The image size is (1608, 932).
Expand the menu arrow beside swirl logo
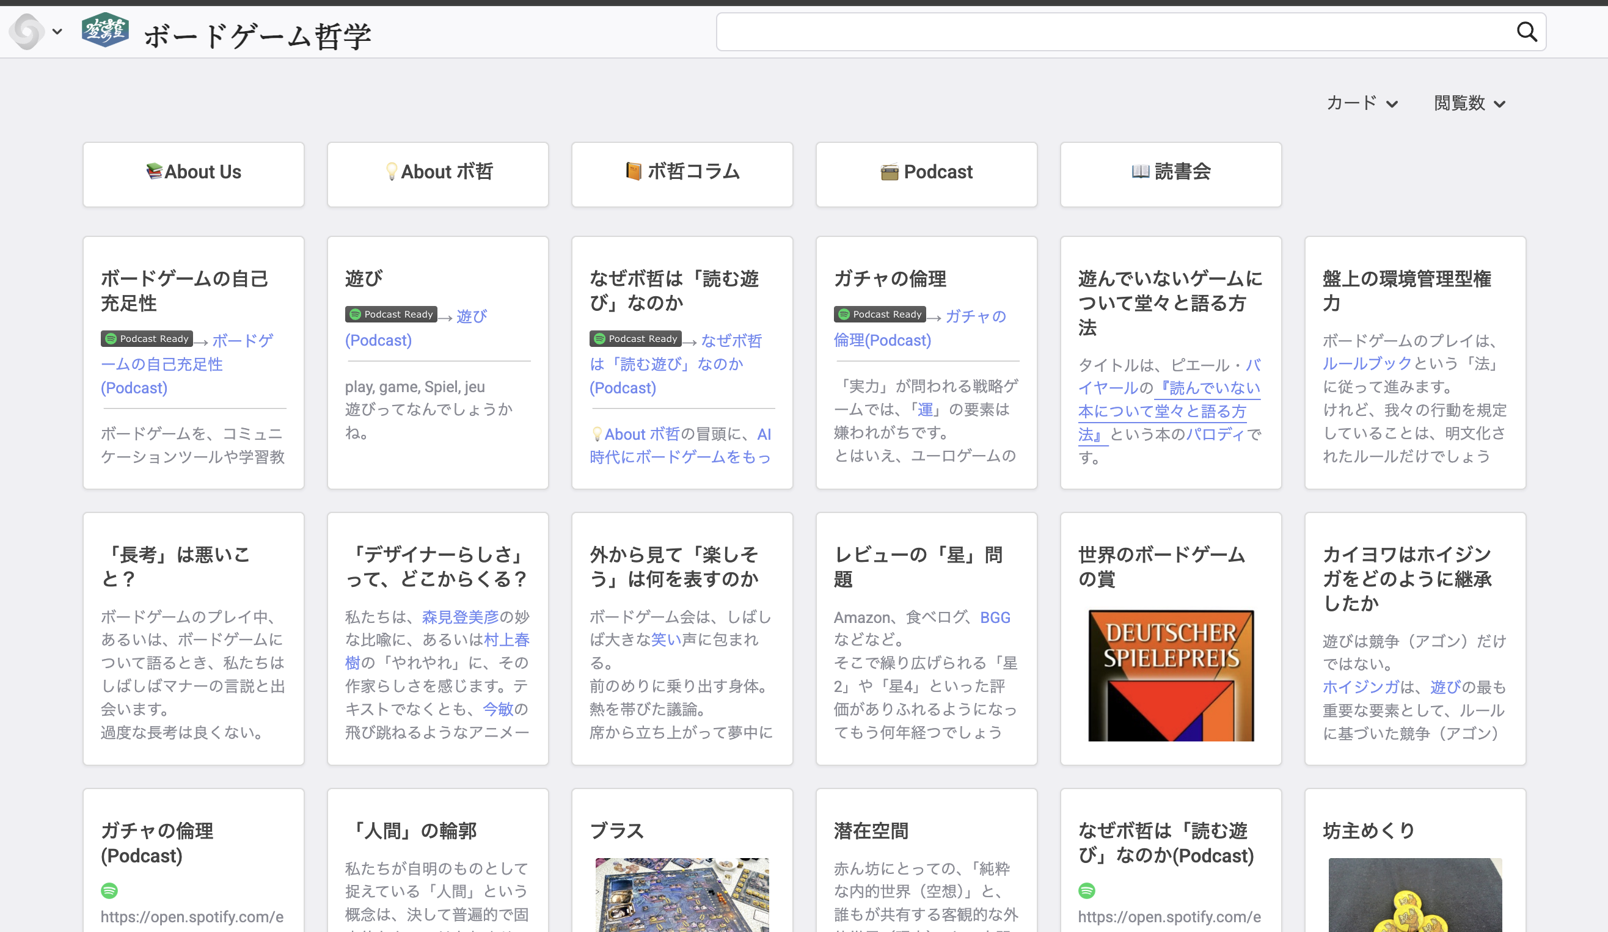(57, 31)
